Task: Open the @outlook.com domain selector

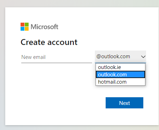Action: (x=120, y=57)
